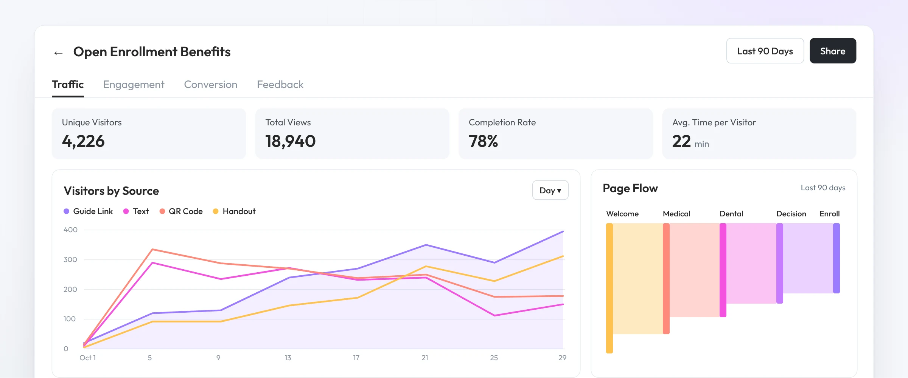Click the Dental label in Page Flow

[731, 214]
